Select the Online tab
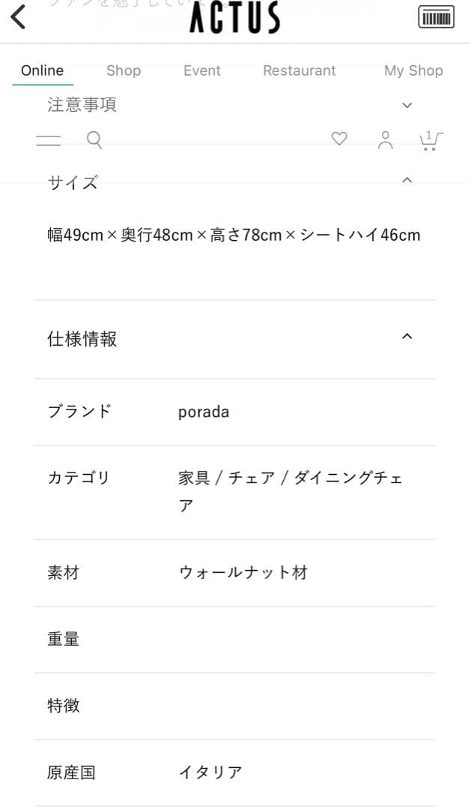The height and width of the screenshot is (810, 471). pyautogui.click(x=42, y=70)
